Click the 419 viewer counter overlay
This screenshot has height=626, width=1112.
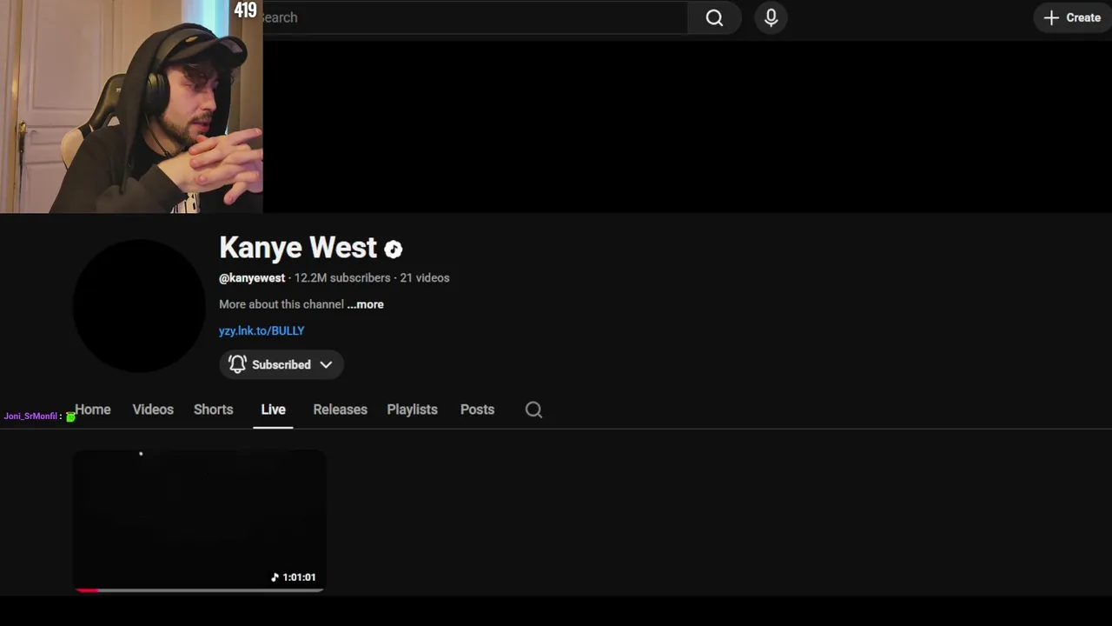coord(245,10)
